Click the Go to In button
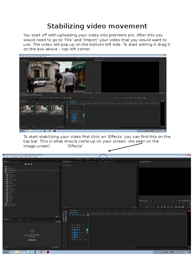Viewport: 194px width, 259px height. [158, 207]
